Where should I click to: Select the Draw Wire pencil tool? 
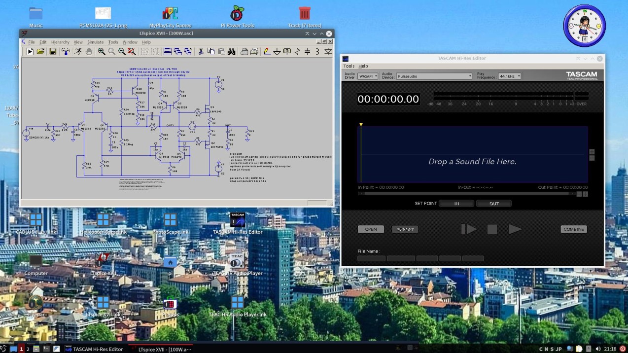pyautogui.click(x=266, y=51)
